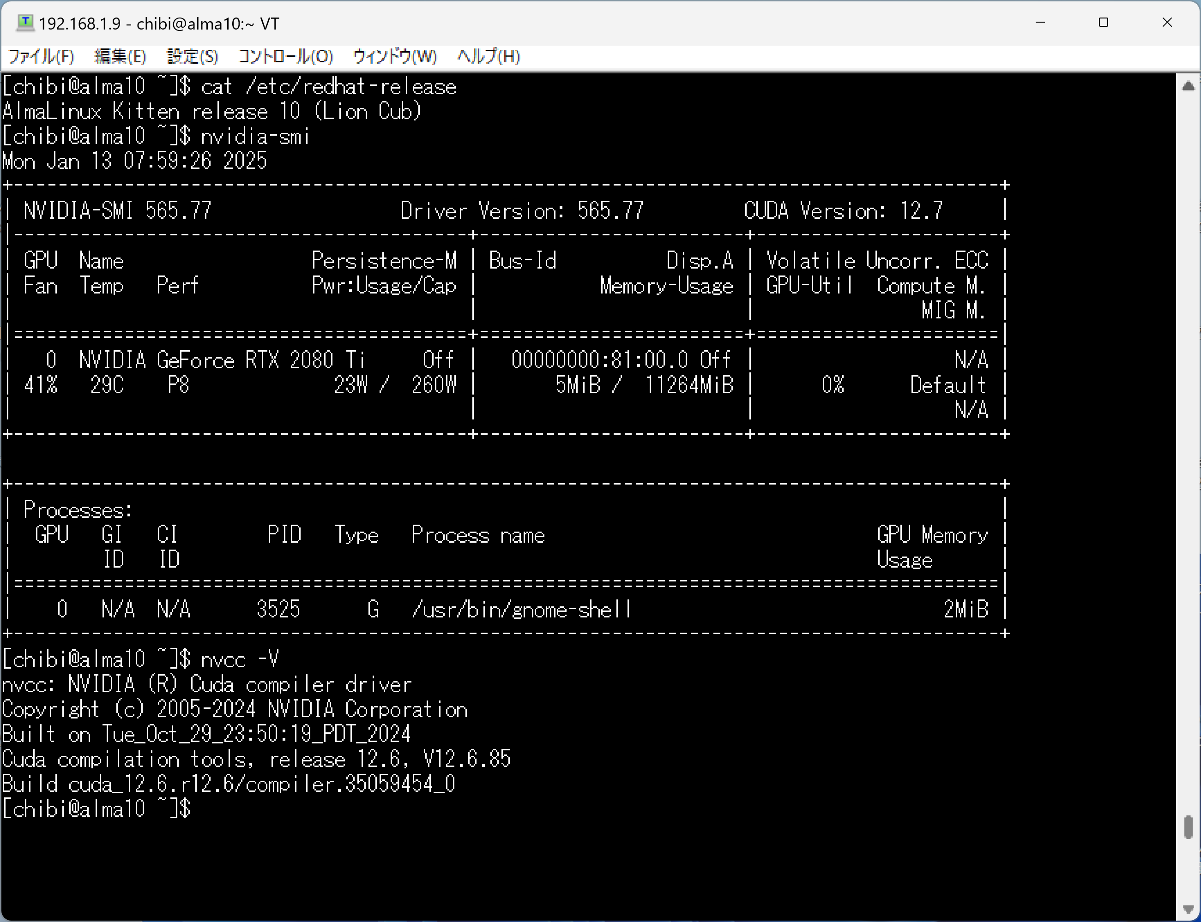This screenshot has width=1201, height=922.
Task: Click the Tera Term icon in title bar
Action: point(25,23)
